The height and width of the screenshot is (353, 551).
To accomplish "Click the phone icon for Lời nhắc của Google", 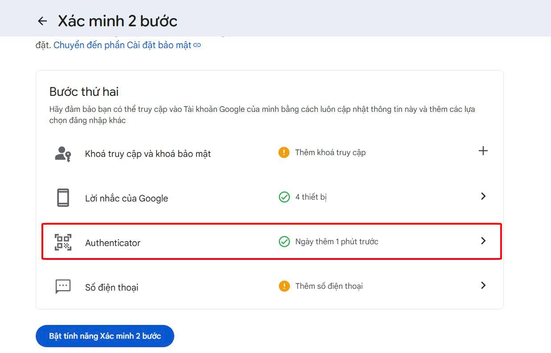I will [x=62, y=197].
